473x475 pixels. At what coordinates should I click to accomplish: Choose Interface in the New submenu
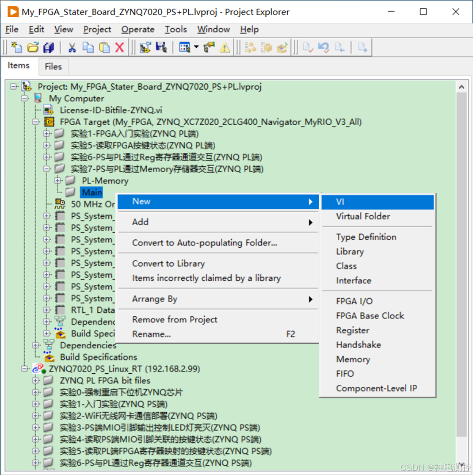[x=378, y=280]
